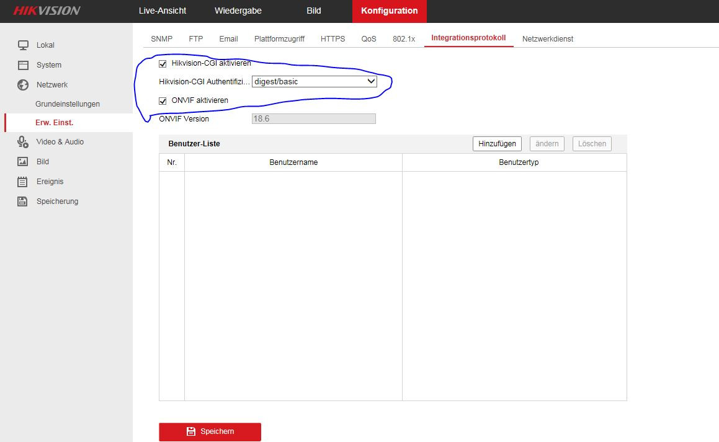Click the Video & Audio microphone icon
Screen dimensions: 719x442
click(x=23, y=142)
